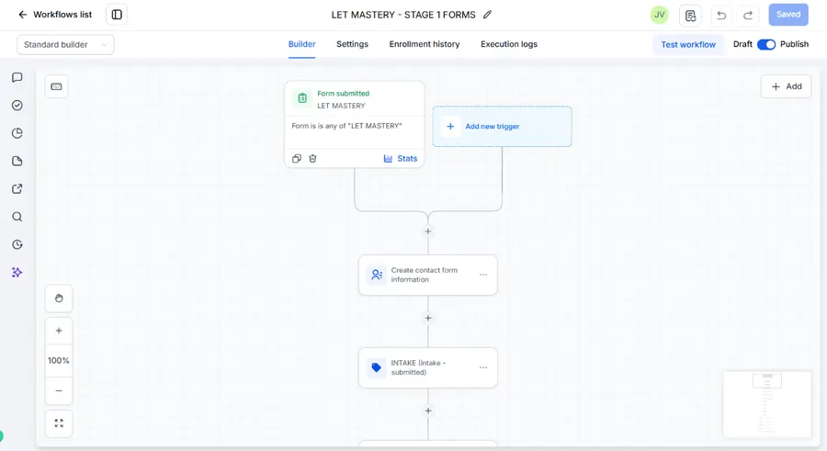Redo the last change
This screenshot has width=827, height=451.
[748, 16]
